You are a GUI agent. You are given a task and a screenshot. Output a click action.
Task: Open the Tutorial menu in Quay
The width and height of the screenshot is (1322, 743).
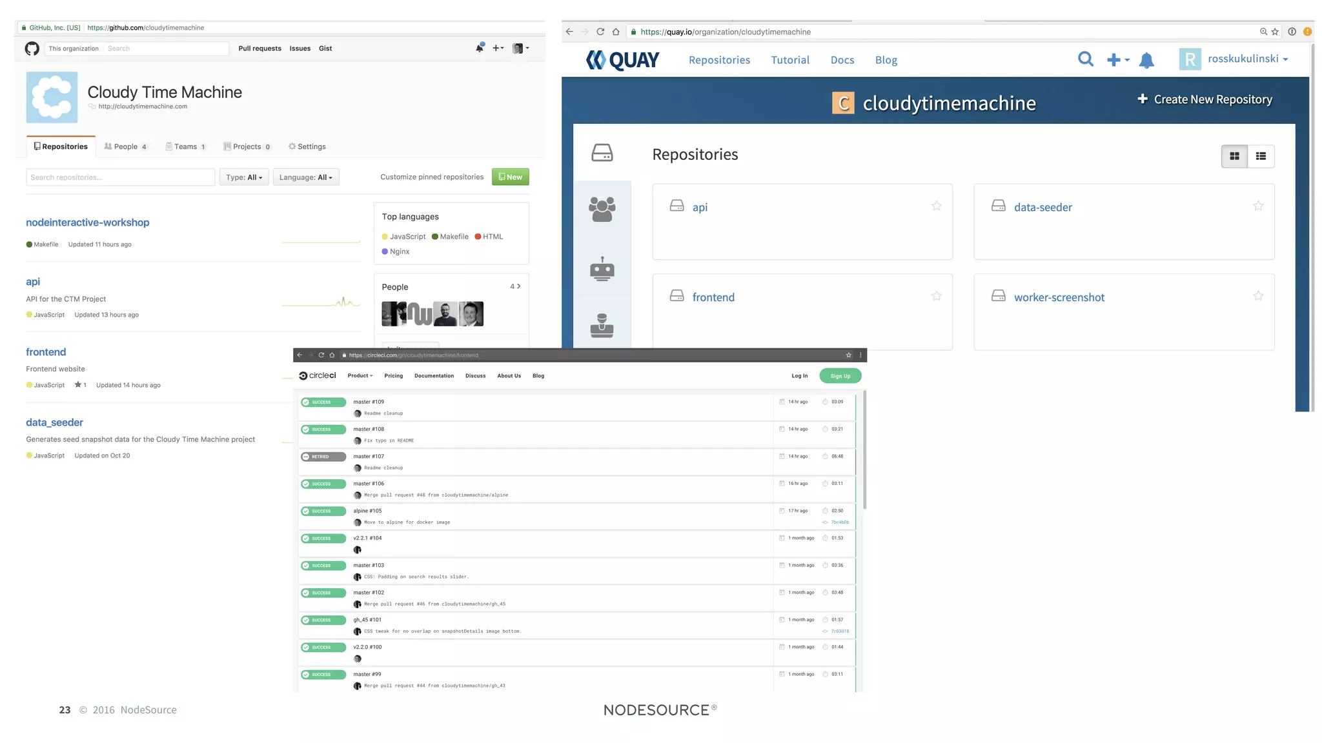point(789,60)
